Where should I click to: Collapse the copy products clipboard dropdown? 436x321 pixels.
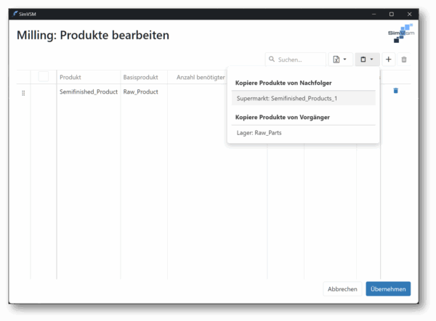367,59
